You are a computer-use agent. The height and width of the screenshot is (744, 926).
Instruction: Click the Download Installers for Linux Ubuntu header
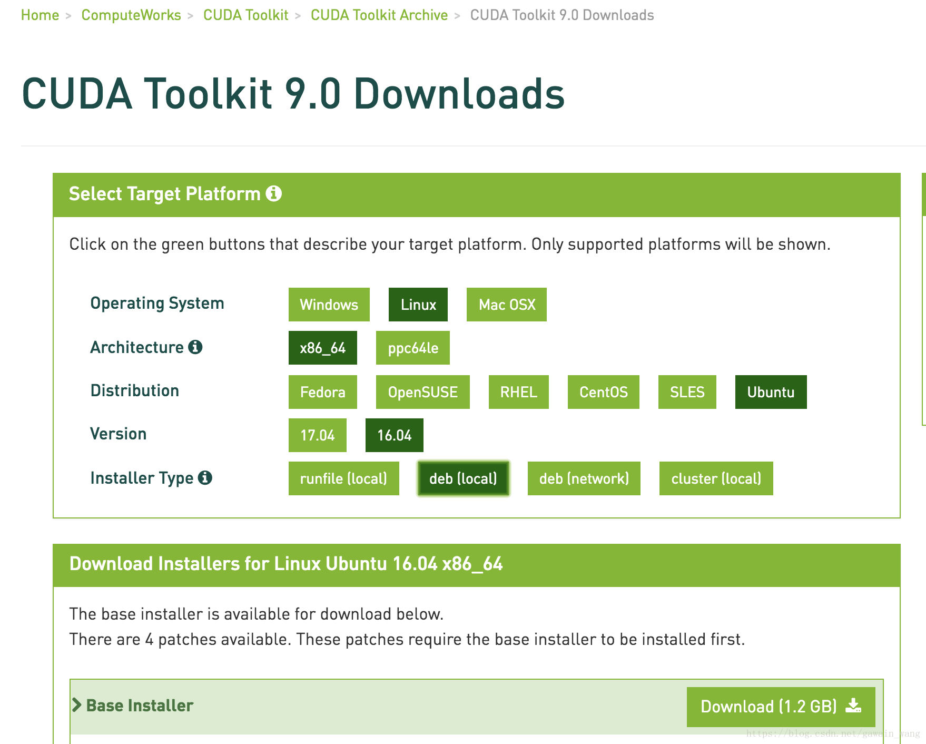pyautogui.click(x=286, y=564)
